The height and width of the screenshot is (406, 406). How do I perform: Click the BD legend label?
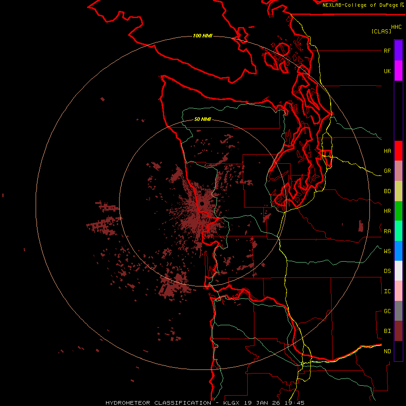(x=387, y=191)
